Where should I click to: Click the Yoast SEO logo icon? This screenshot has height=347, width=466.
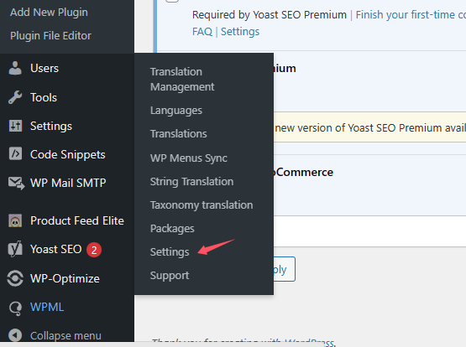[x=15, y=249]
